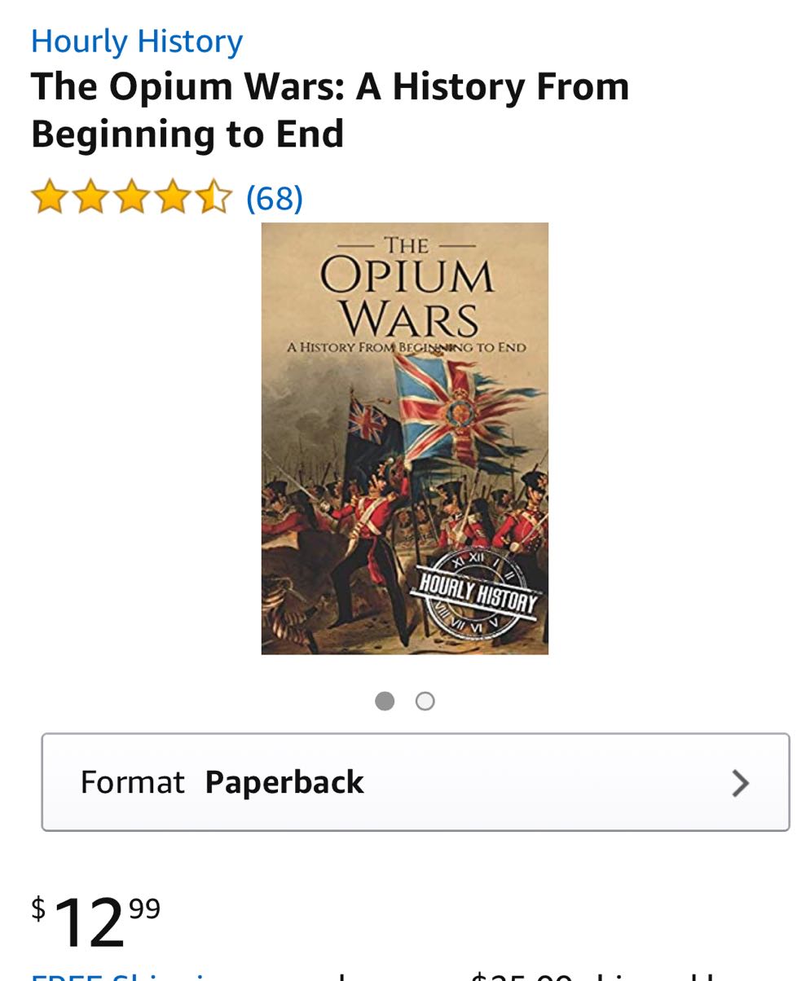Tap the bold Paperback format value

tap(284, 782)
